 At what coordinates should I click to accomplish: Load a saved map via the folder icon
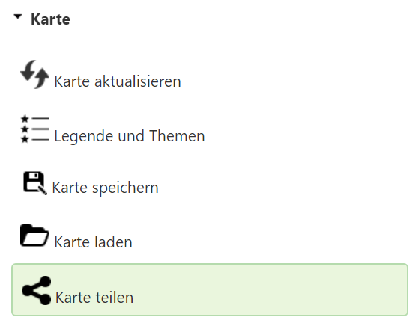(x=34, y=236)
